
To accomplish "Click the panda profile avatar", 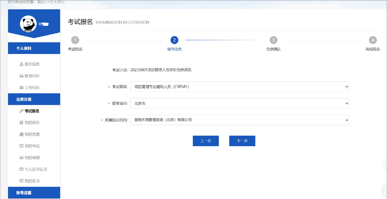I will coord(27,23).
